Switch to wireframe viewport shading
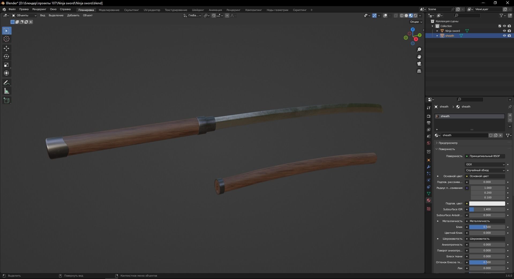The width and height of the screenshot is (514, 279). [402, 16]
